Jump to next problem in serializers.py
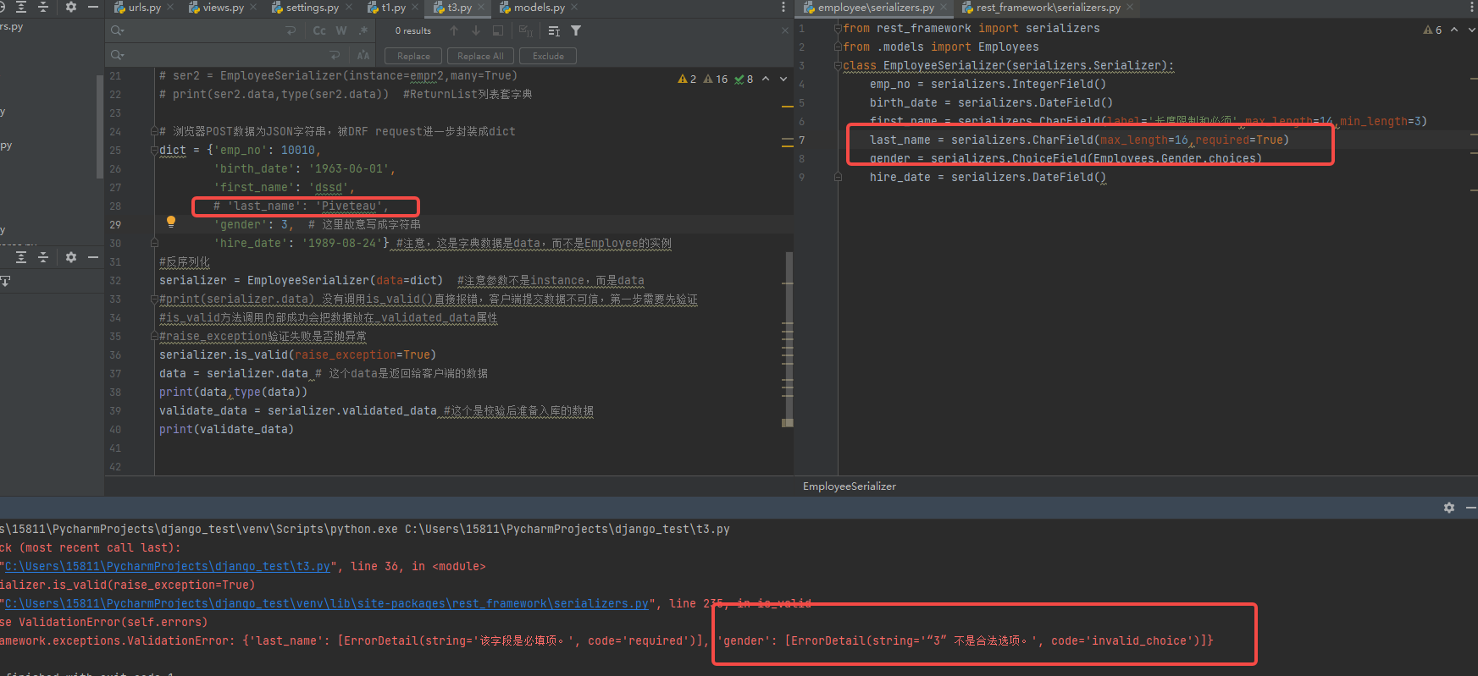This screenshot has height=676, width=1478. (1472, 30)
